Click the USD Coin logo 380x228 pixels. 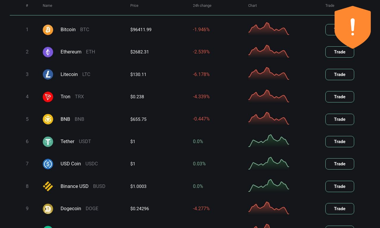(48, 164)
